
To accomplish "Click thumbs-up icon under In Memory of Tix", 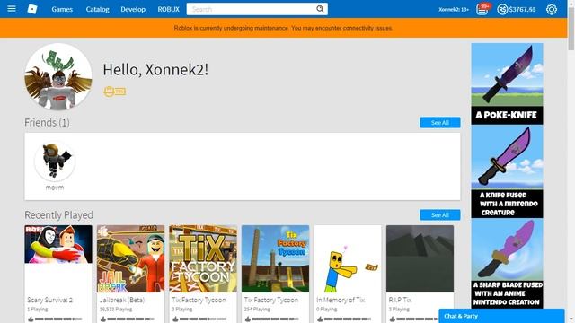I will (x=320, y=319).
